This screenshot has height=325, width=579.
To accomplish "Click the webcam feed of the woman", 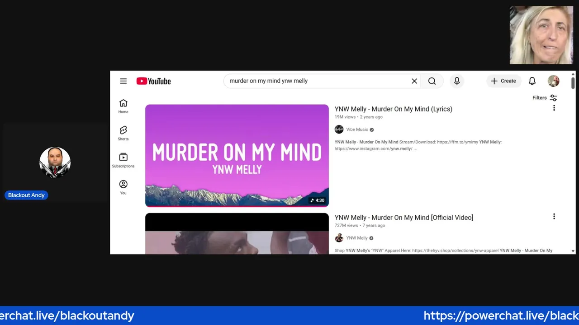I will [541, 35].
